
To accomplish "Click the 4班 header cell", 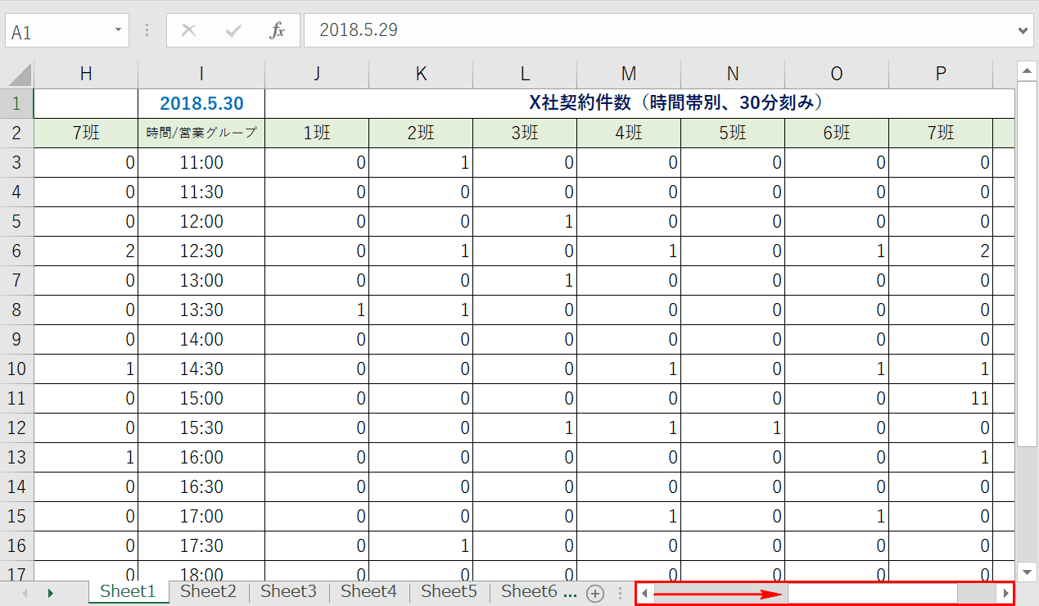I will pos(629,133).
